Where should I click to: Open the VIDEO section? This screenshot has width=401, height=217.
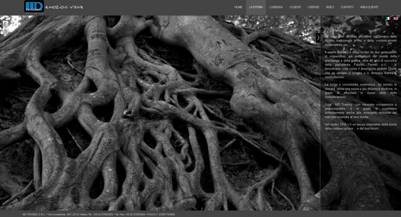coord(330,7)
